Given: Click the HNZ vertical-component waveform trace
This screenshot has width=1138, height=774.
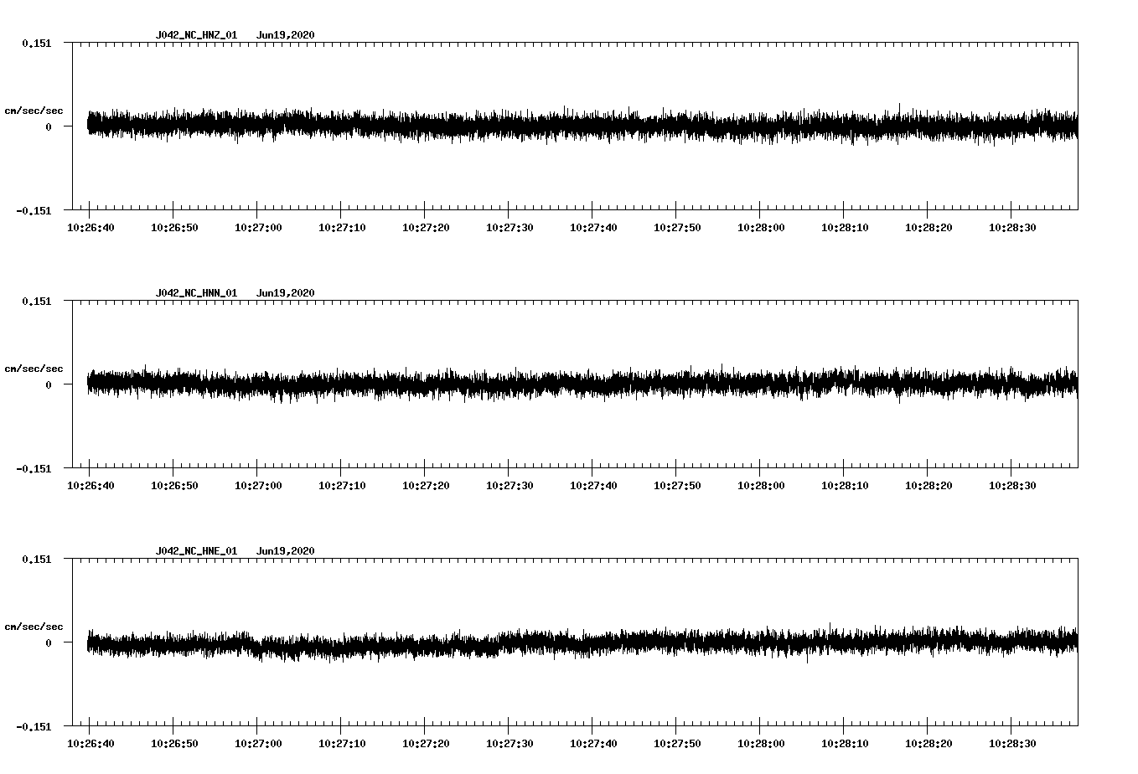Looking at the screenshot, I should (x=582, y=126).
